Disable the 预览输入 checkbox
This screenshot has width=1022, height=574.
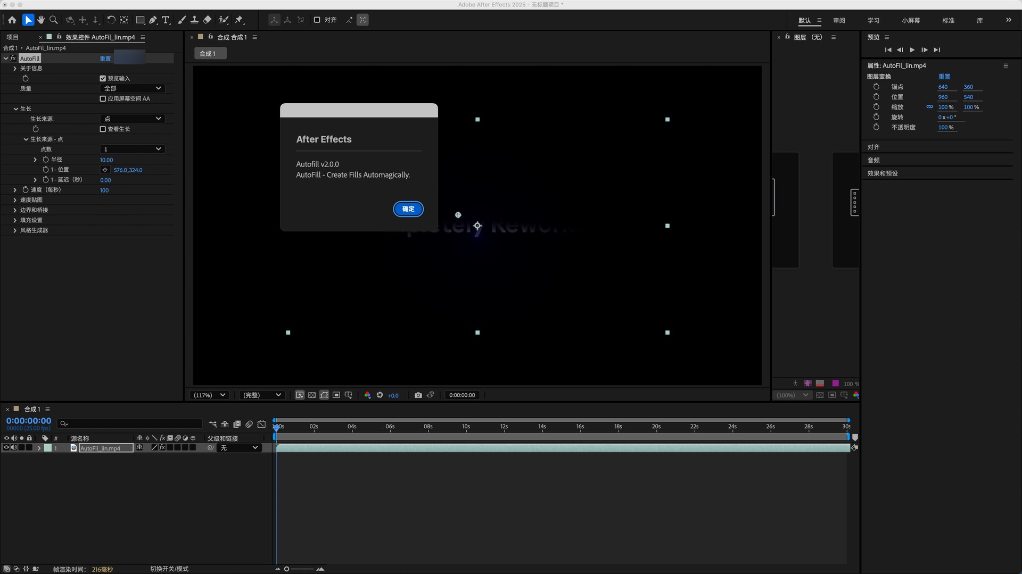[x=103, y=78]
